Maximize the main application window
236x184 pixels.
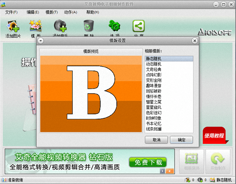(x=223, y=4)
